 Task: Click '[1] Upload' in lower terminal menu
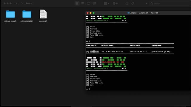tap(91, 75)
